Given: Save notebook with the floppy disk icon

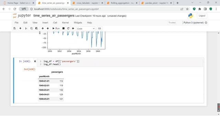Looking at the screenshot, I should click(14, 28).
